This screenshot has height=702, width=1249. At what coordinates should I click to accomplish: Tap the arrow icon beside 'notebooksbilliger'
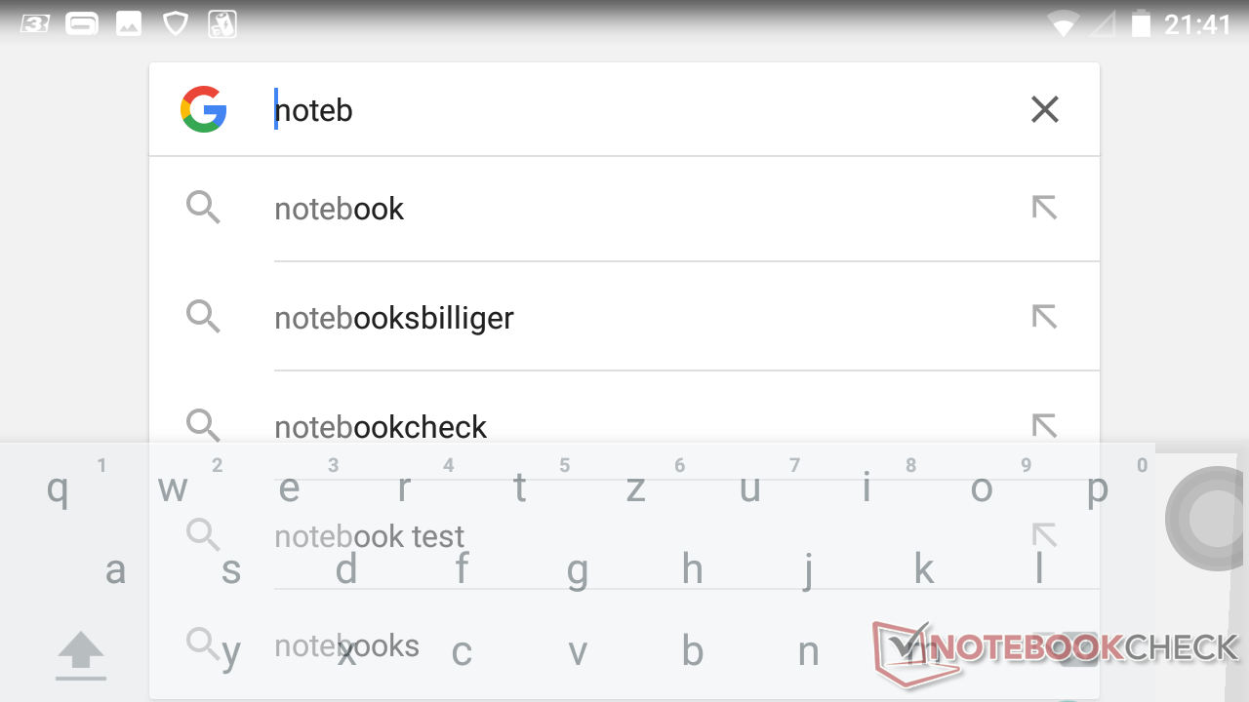1044,317
